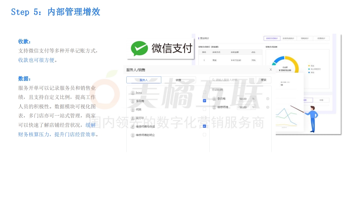
Task: Check the 何英 checkbox
Action: pyautogui.click(x=204, y=109)
